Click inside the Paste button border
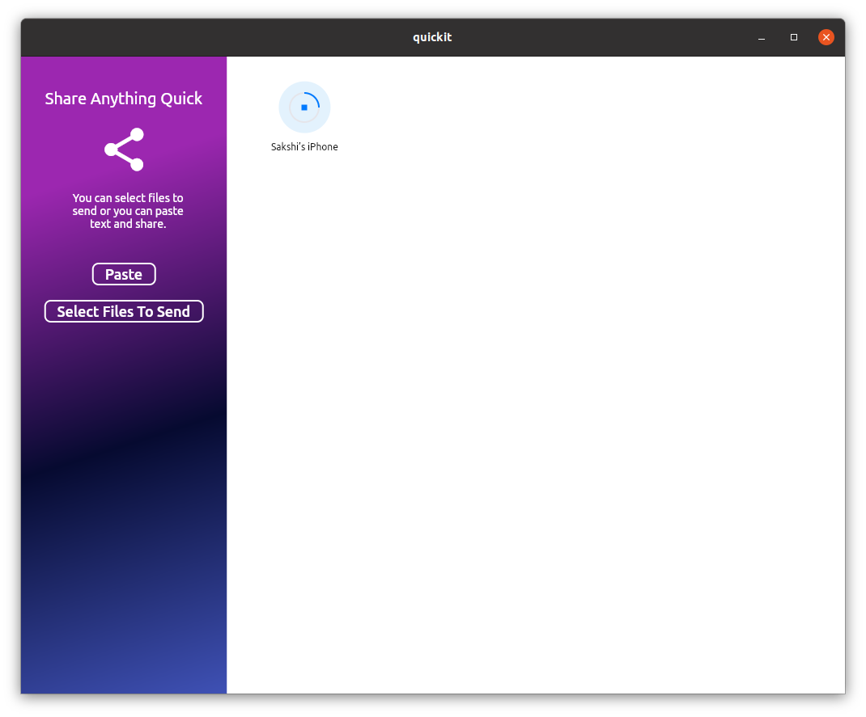 coord(123,274)
